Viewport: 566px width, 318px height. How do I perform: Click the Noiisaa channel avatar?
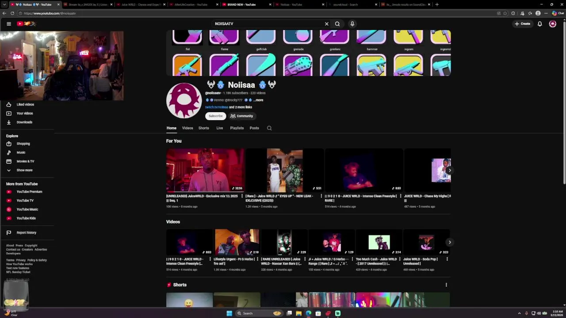[x=184, y=101]
